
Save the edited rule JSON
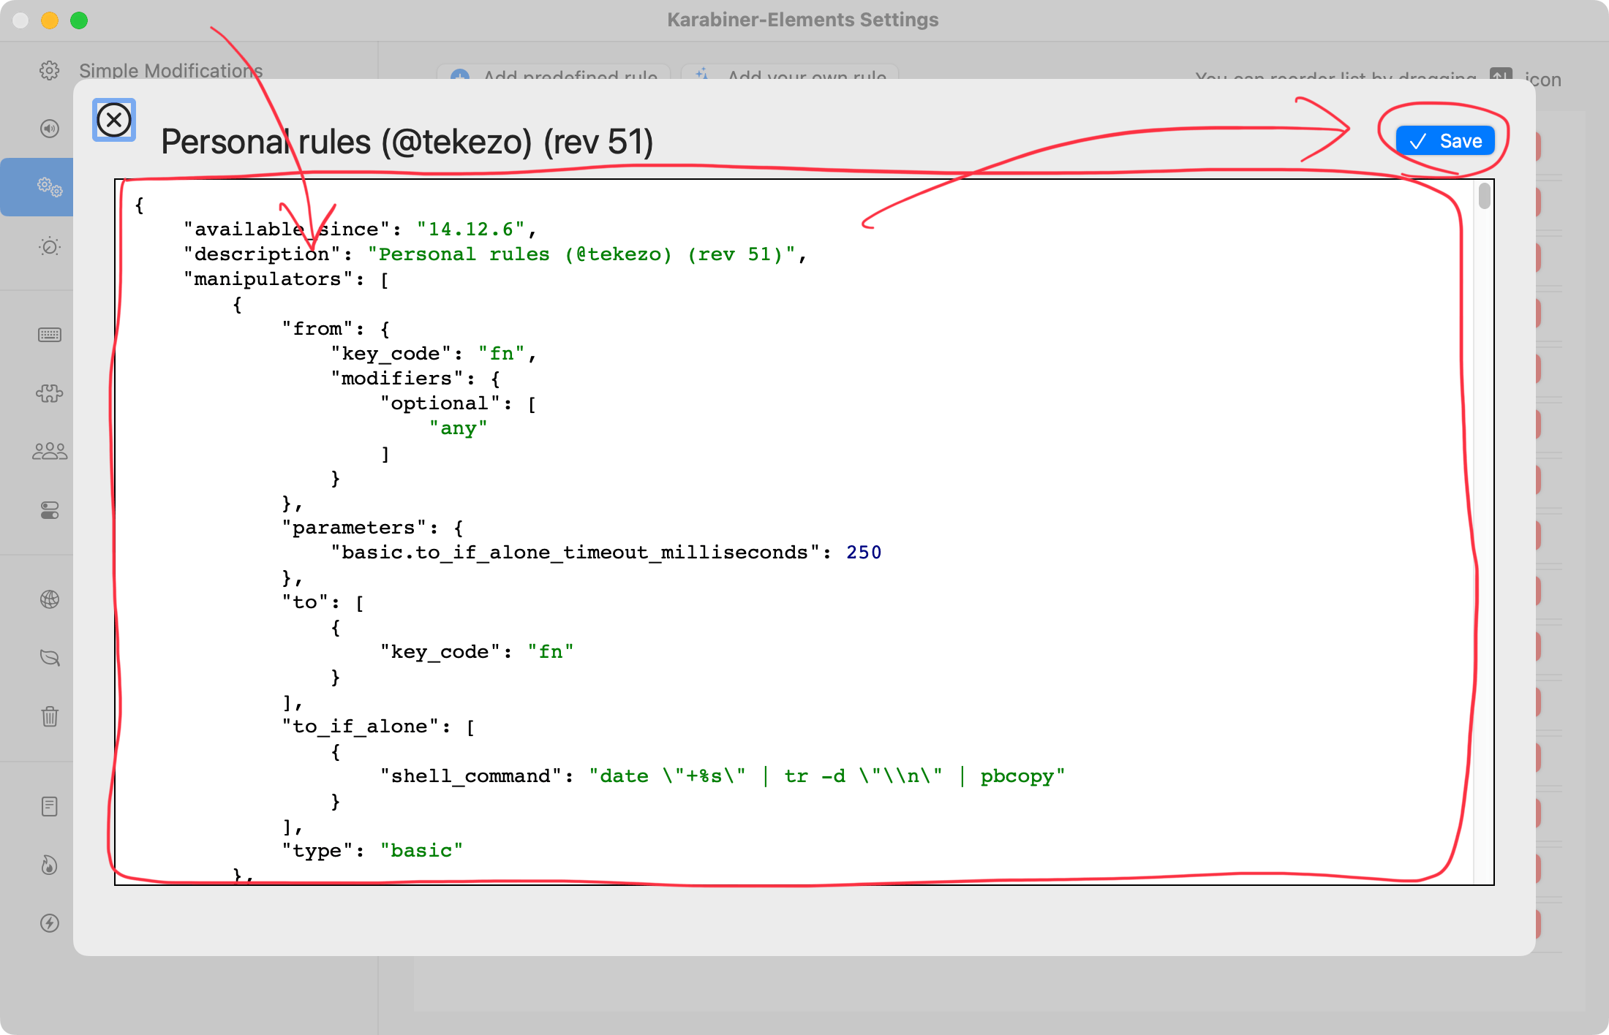click(1445, 141)
